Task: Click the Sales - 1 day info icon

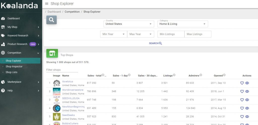Action: pos(129,75)
